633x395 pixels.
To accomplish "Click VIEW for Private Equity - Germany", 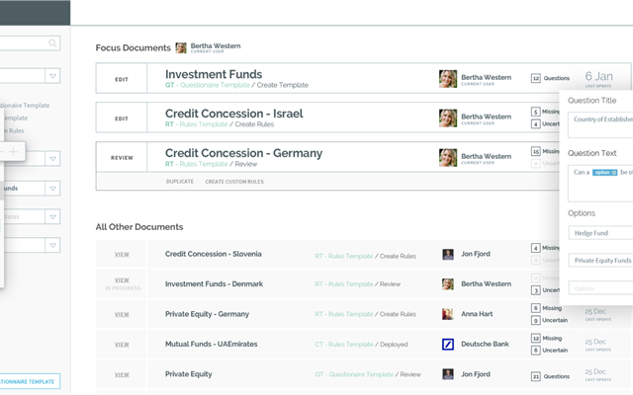I will 122,314.
